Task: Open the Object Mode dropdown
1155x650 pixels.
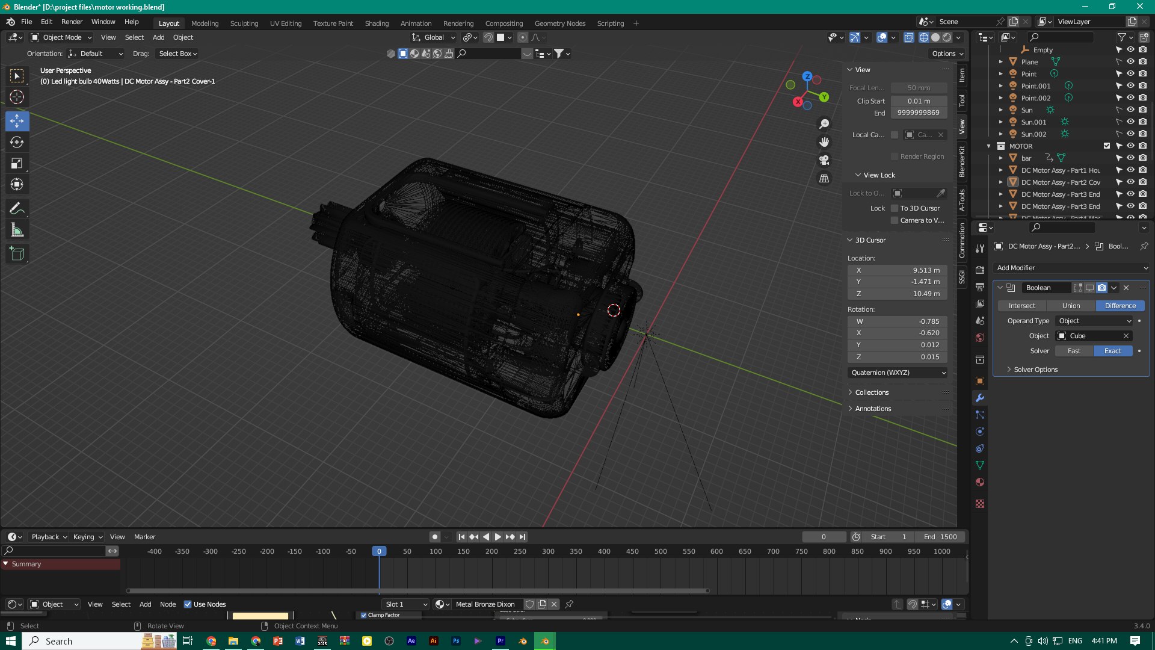Action: [61, 37]
